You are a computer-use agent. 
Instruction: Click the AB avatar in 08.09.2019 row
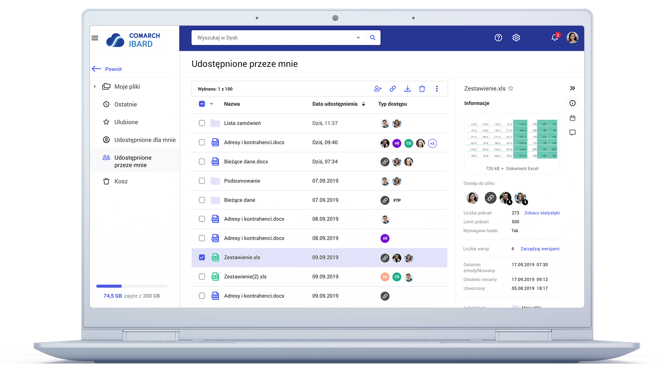385,238
